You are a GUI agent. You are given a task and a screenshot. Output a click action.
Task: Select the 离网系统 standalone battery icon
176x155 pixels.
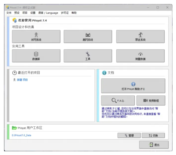click(x=88, y=35)
